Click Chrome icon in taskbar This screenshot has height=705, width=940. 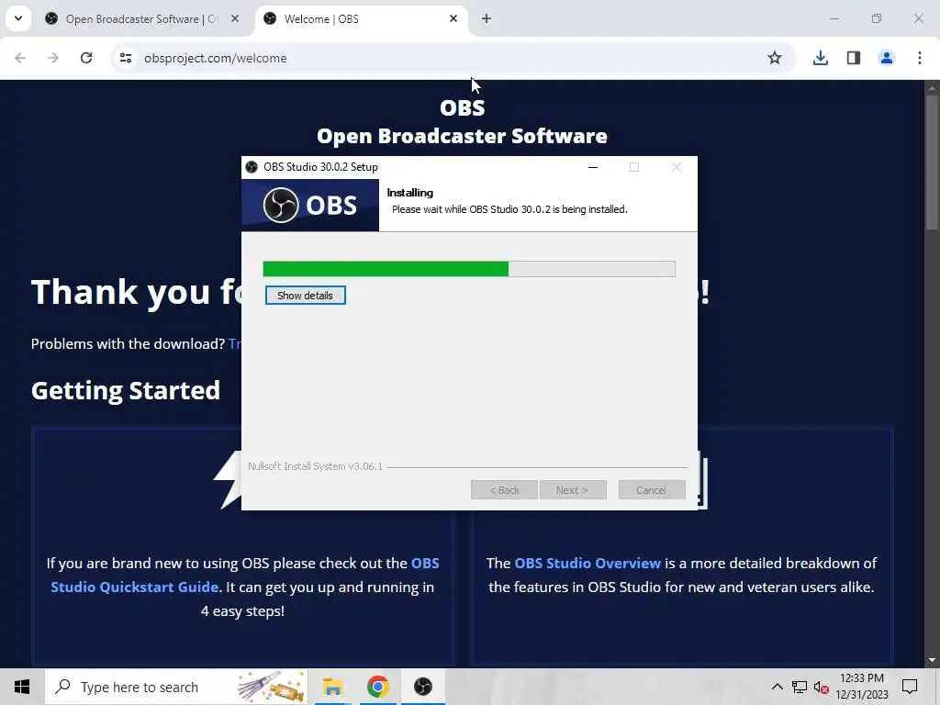click(x=377, y=687)
